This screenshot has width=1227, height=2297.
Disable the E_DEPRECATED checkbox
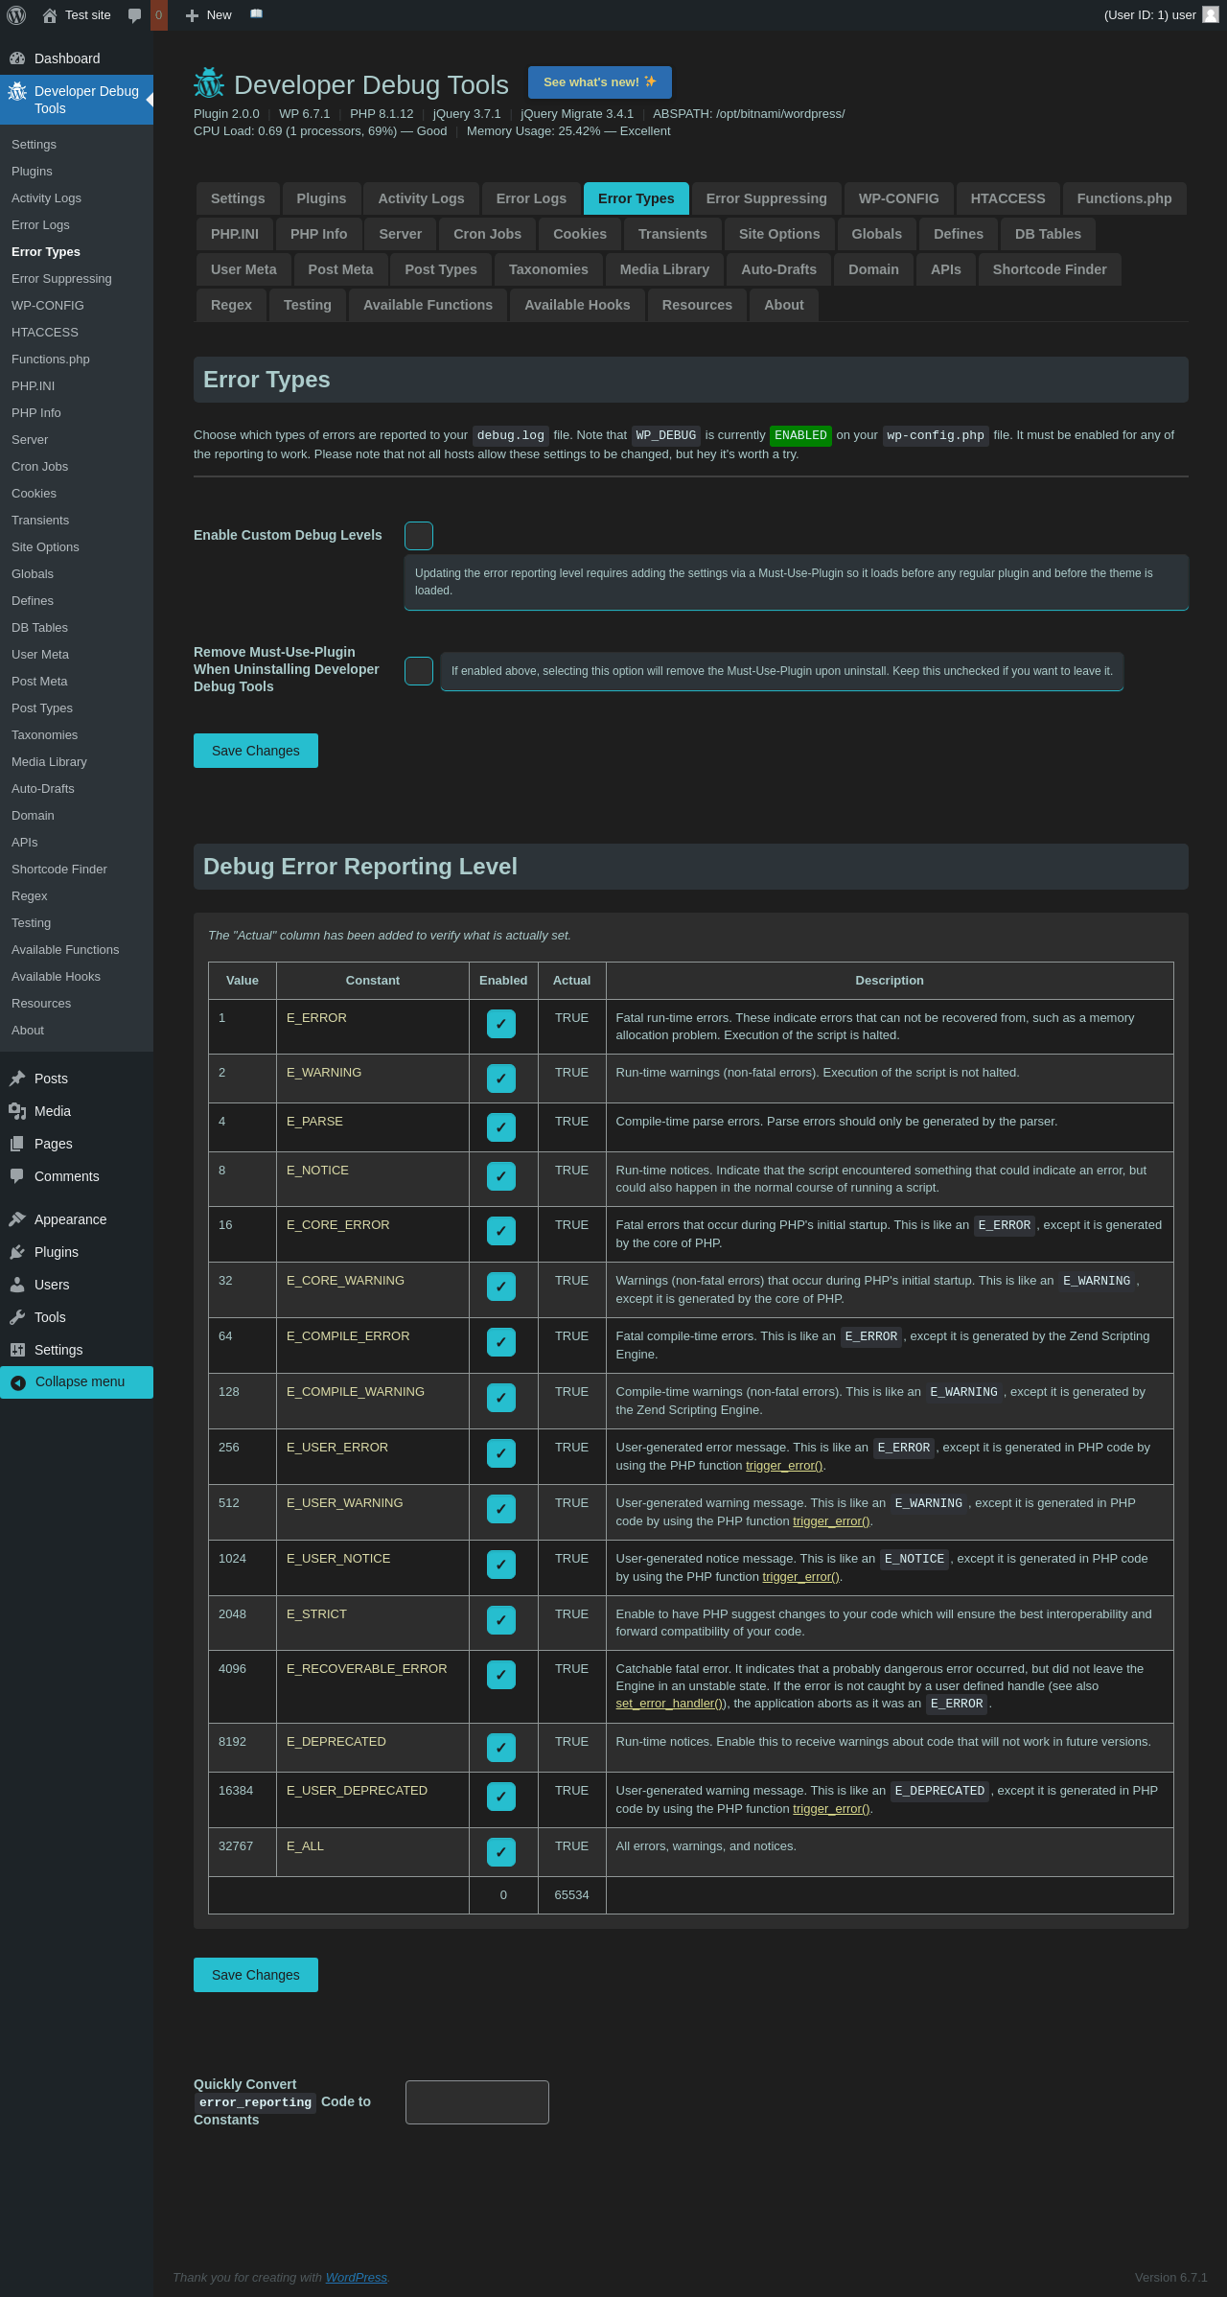pos(501,1748)
